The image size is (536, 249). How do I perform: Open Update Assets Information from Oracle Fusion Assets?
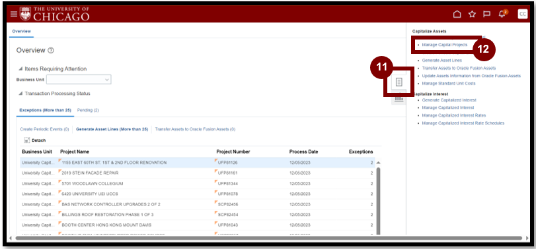[x=471, y=76]
